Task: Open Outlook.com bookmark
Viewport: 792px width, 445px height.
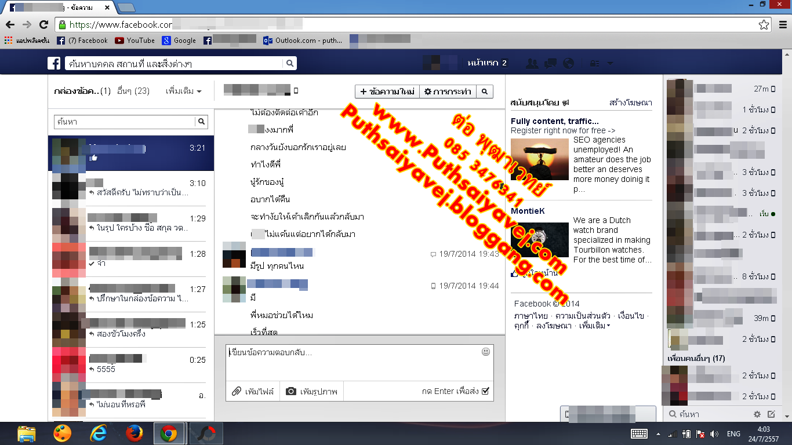Action: click(x=303, y=41)
